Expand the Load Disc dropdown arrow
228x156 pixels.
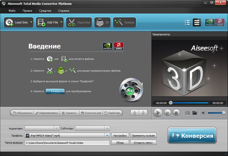pos(31,22)
